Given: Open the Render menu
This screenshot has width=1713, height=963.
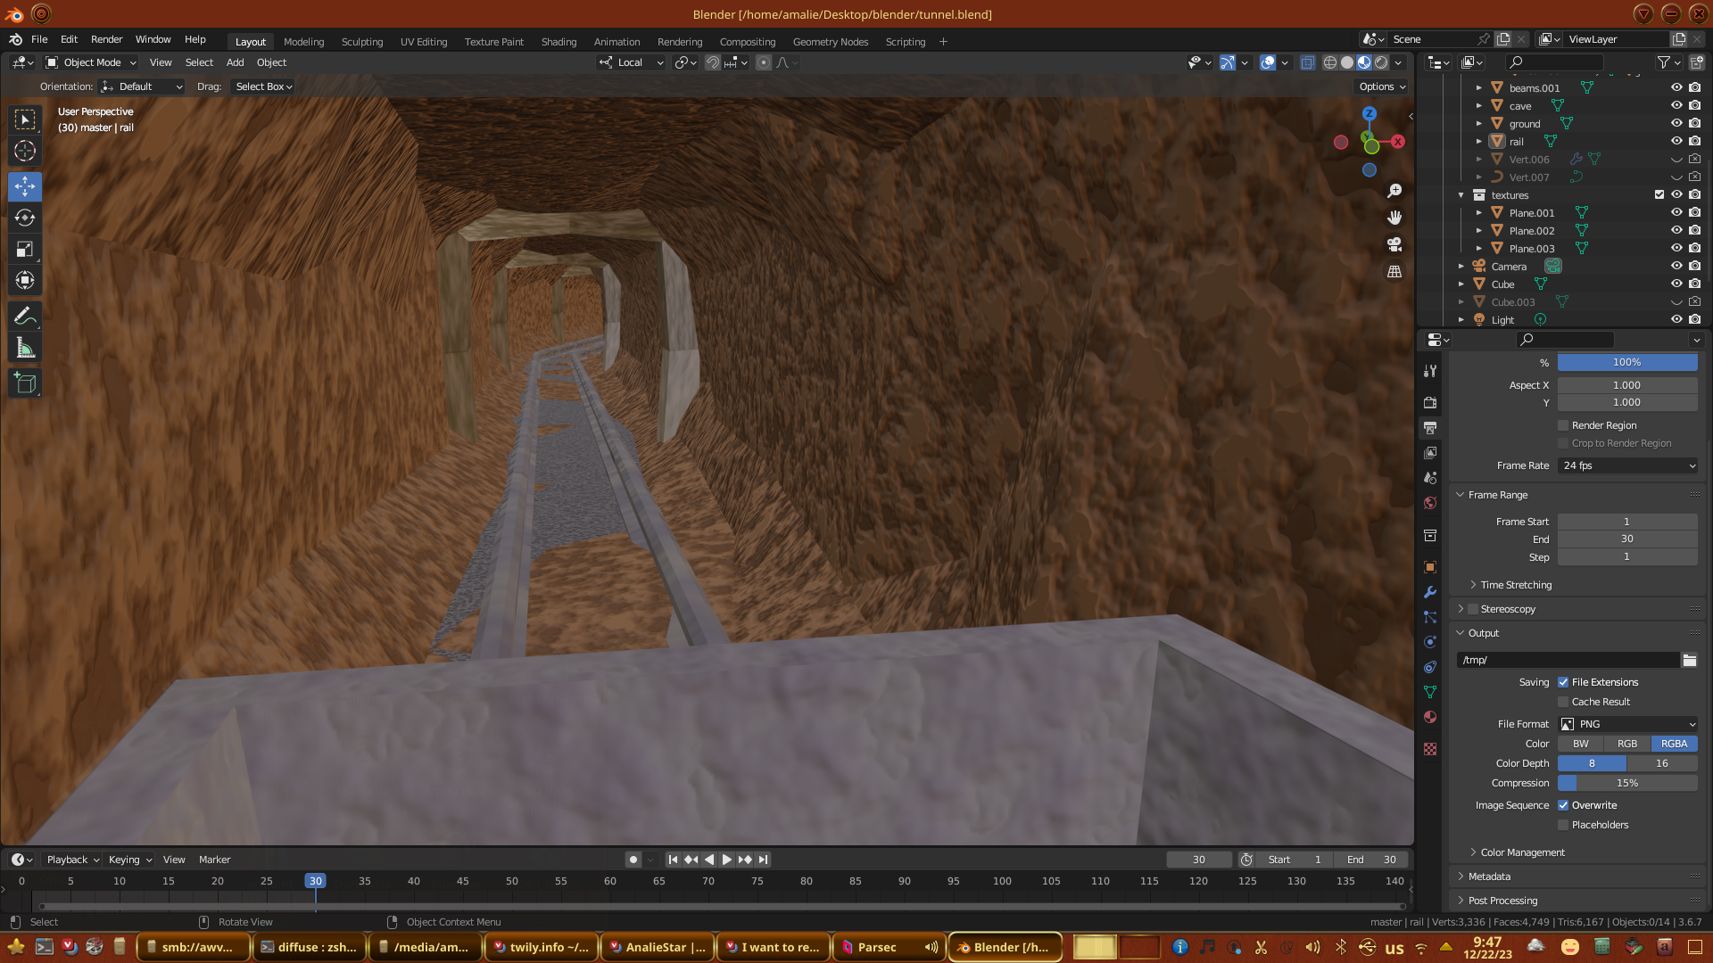Looking at the screenshot, I should (106, 39).
